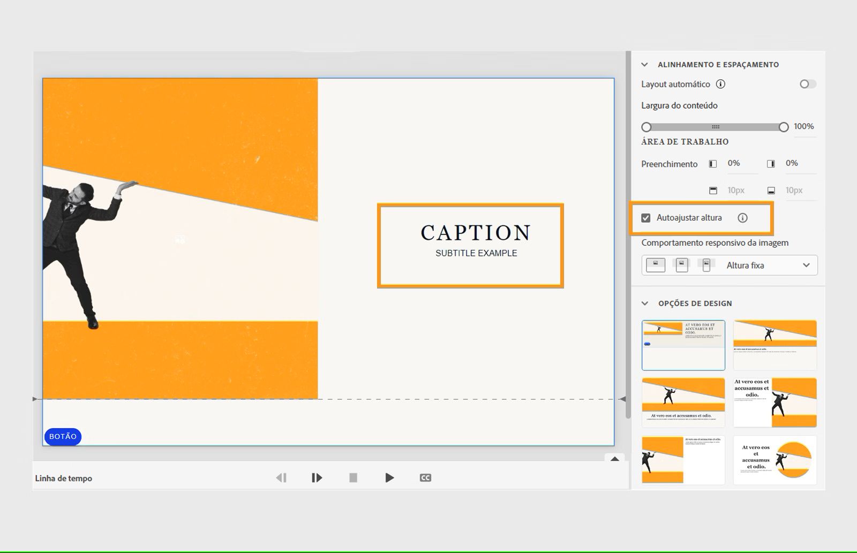Select the tablet layout icon in image behavior
The height and width of the screenshot is (553, 857).
coord(682,265)
